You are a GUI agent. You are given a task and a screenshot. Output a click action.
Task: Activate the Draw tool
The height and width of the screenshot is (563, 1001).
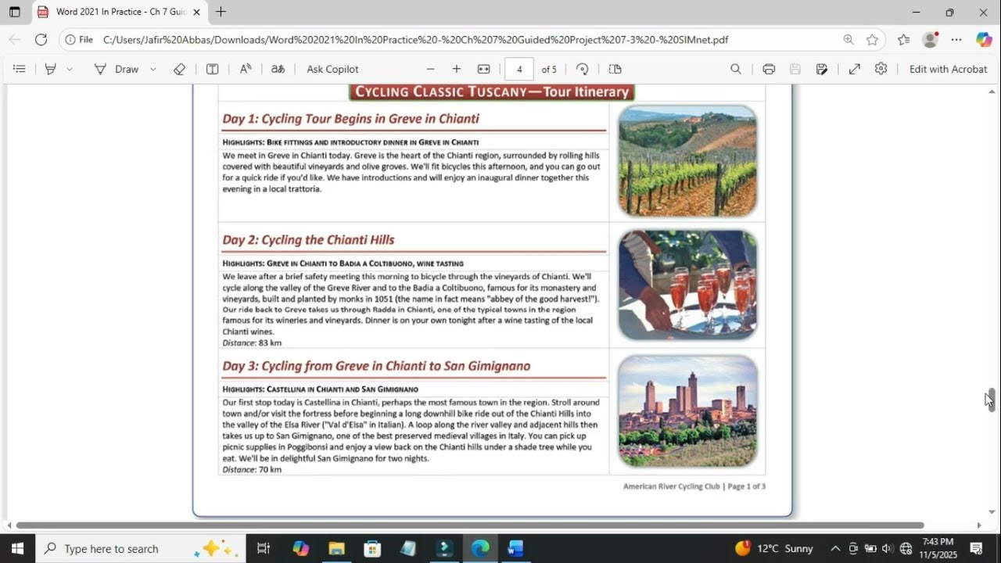pos(117,69)
